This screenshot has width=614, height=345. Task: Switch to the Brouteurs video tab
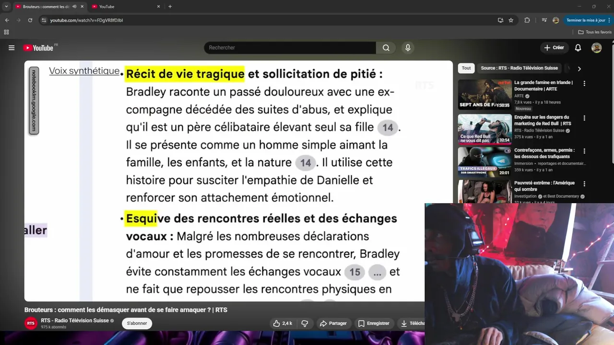(x=46, y=7)
